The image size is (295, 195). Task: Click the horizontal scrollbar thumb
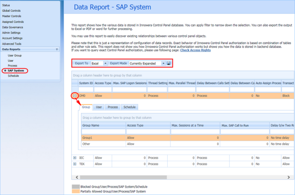[123, 177]
